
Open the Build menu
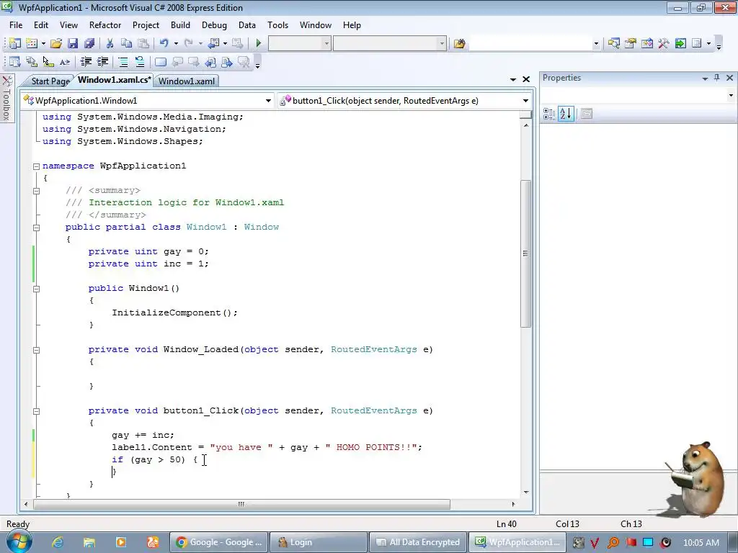[180, 25]
